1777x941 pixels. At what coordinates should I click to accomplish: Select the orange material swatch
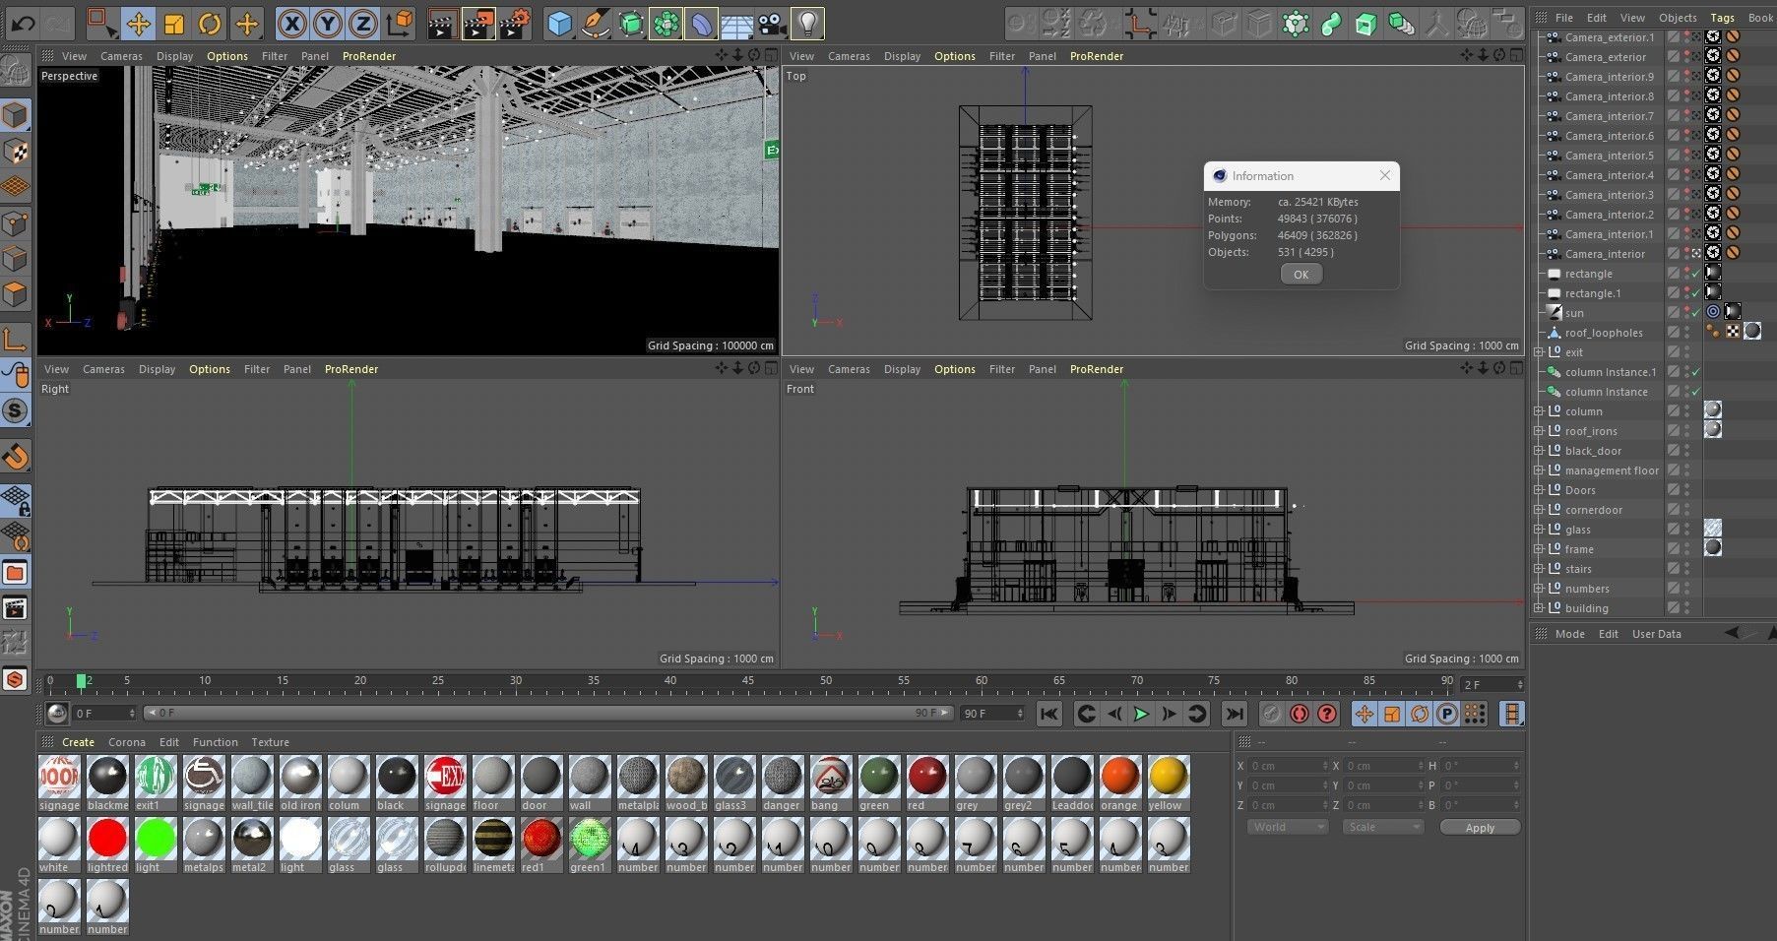click(1119, 784)
